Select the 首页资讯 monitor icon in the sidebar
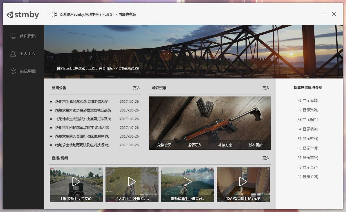The image size is (346, 212). tap(13, 36)
